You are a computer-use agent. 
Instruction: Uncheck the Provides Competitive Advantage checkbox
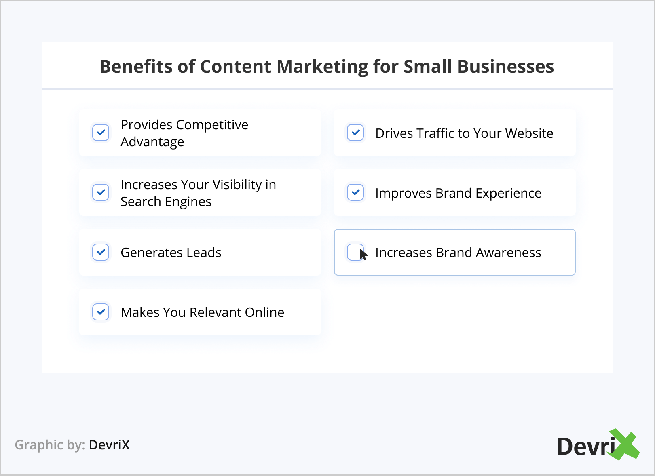tap(101, 133)
